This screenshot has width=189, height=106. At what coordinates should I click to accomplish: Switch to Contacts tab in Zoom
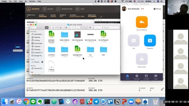point(146,77)
